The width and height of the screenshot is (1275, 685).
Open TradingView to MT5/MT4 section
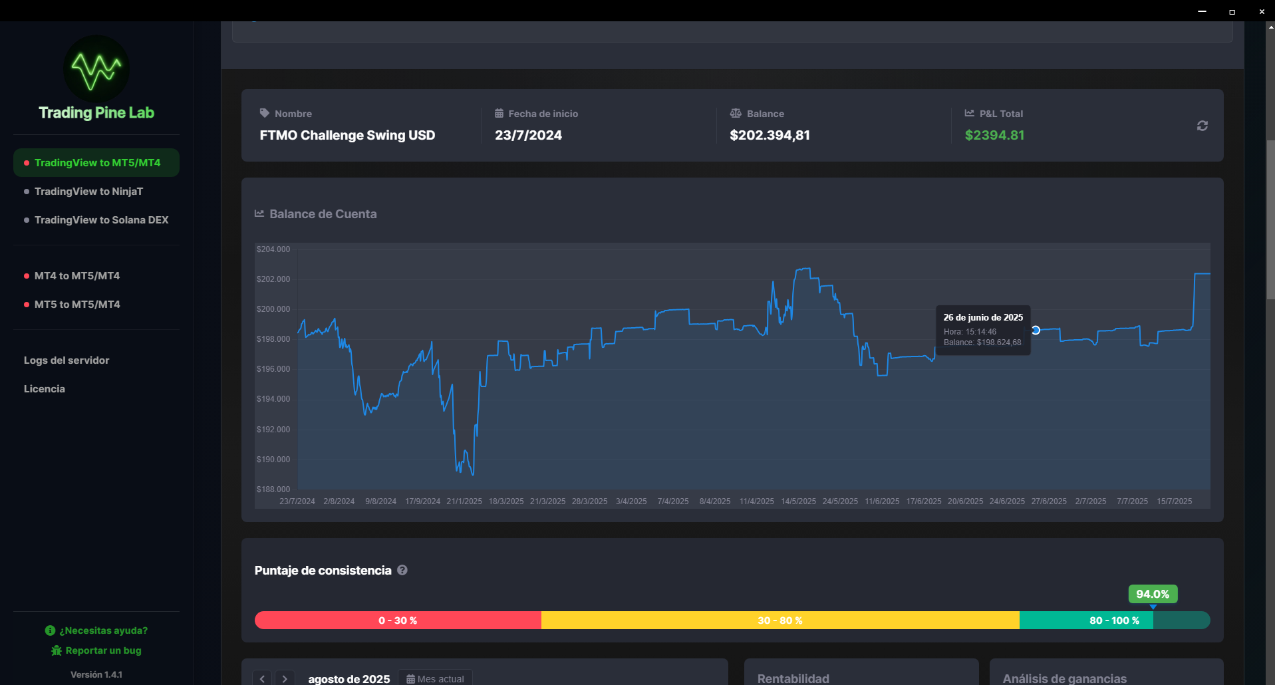(x=96, y=163)
